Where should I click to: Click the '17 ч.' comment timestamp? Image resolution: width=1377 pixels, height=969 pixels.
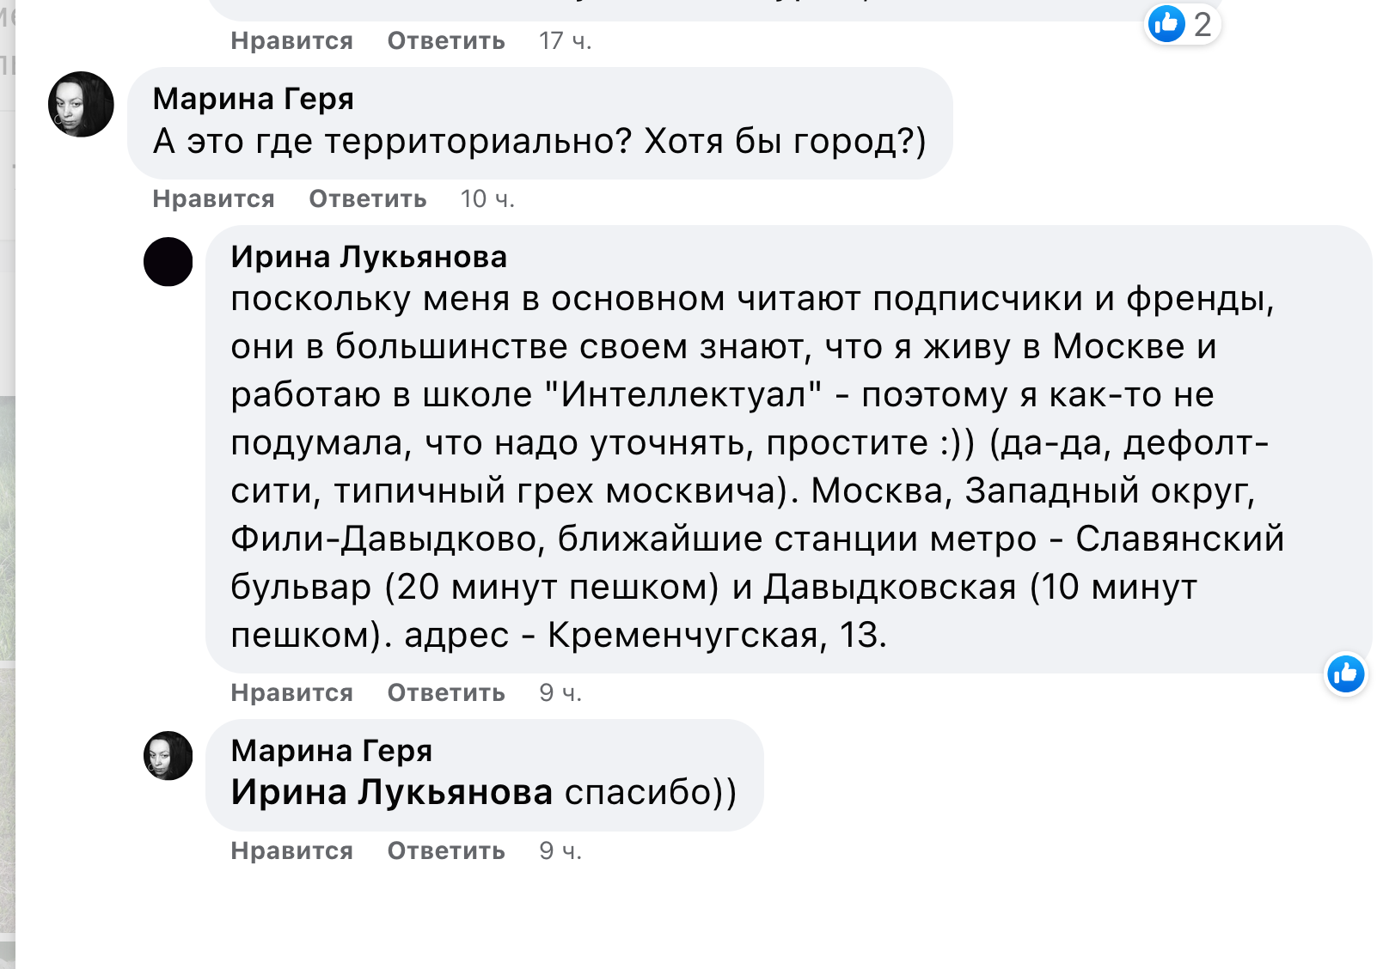click(565, 40)
